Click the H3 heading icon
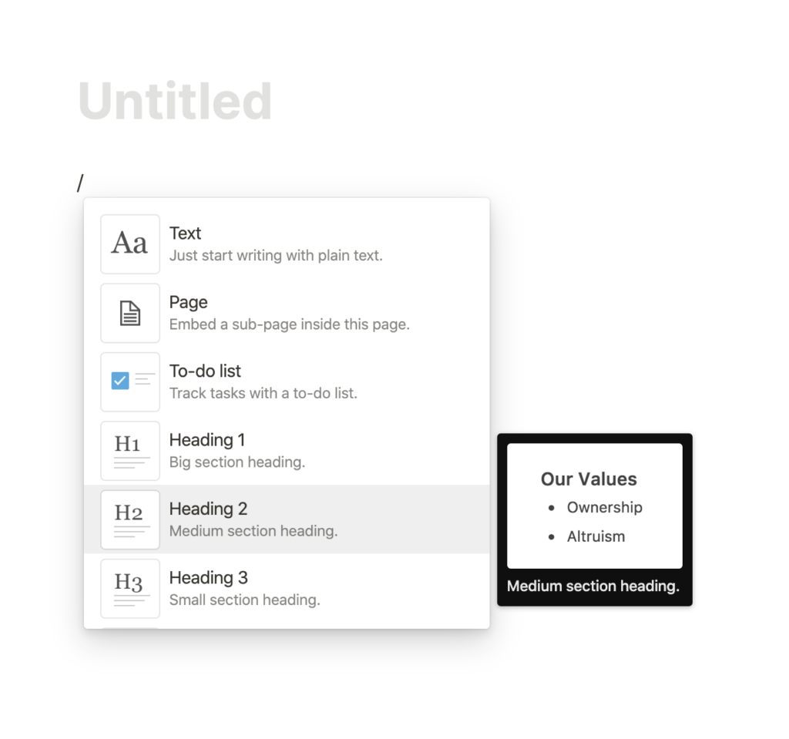The image size is (789, 739). (x=130, y=589)
